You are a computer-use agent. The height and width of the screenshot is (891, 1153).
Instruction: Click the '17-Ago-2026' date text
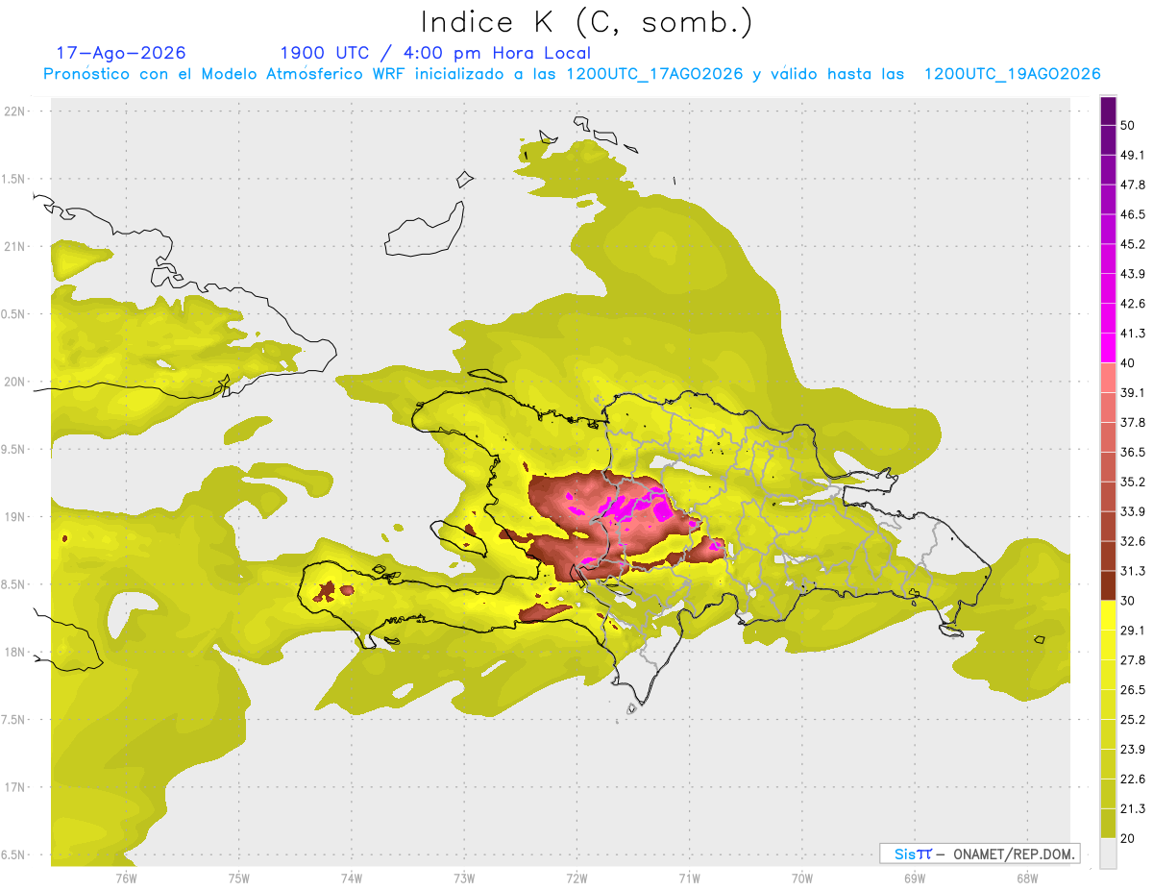click(121, 53)
